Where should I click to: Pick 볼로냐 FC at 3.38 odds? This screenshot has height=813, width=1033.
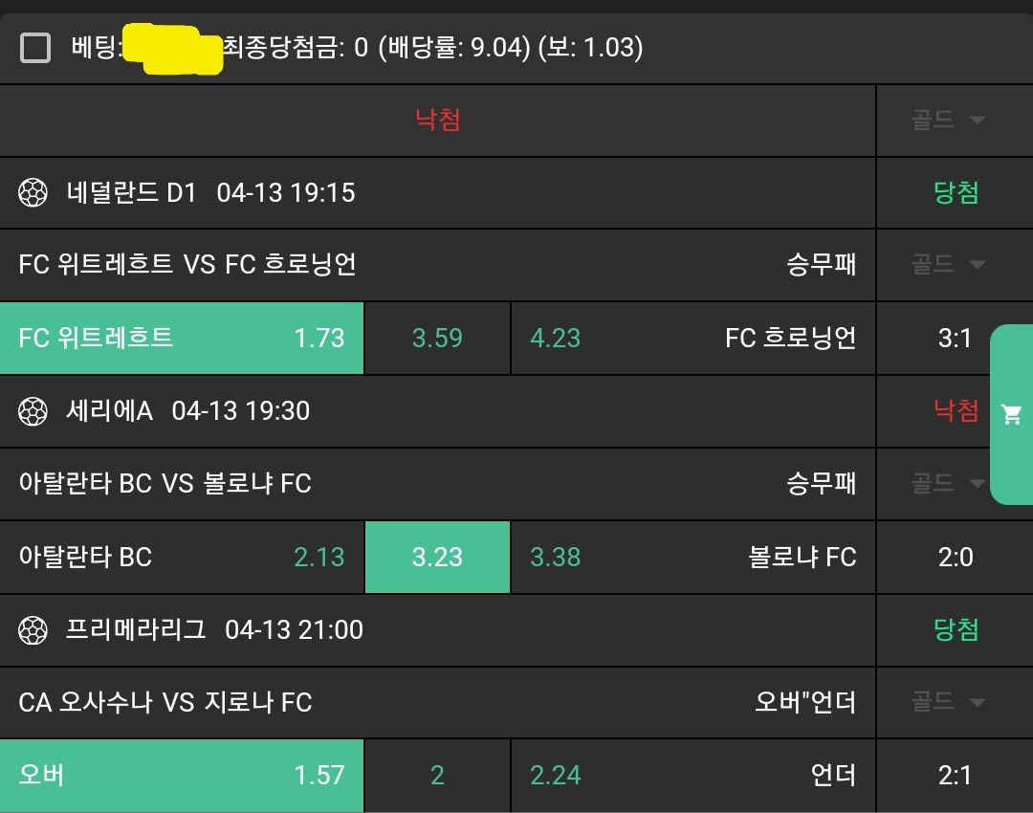click(x=693, y=557)
